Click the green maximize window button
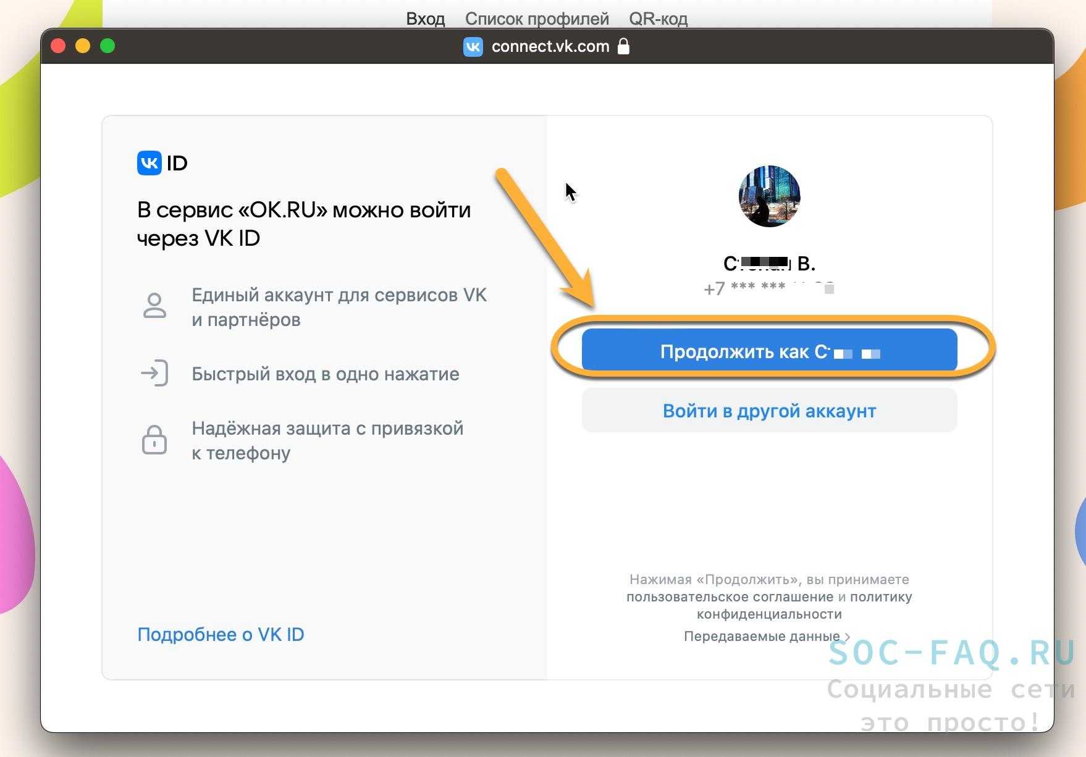This screenshot has width=1086, height=757. pos(107,46)
